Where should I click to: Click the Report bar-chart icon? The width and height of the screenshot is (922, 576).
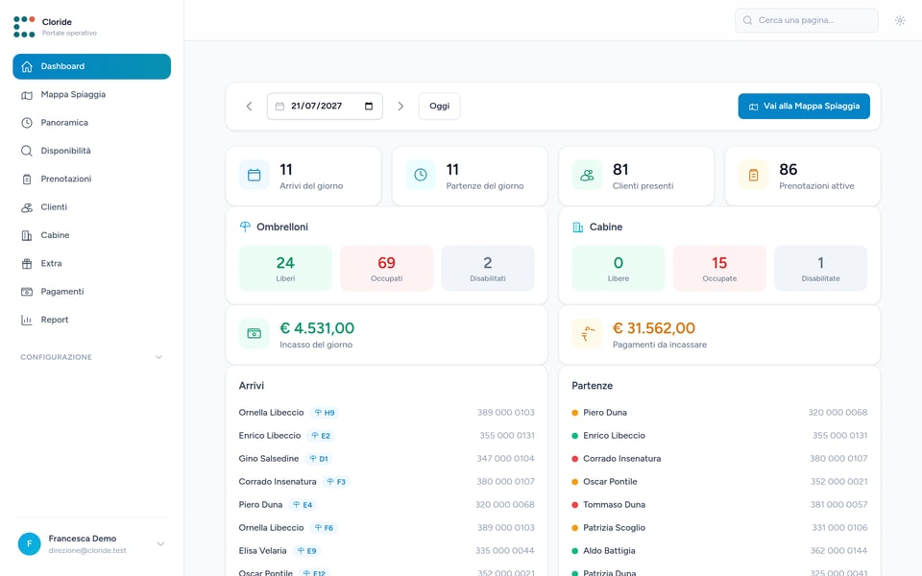click(27, 321)
